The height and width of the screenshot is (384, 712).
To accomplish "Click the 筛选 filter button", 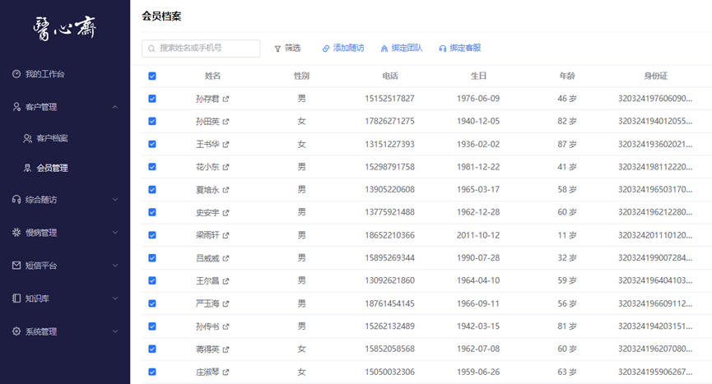I will tap(287, 48).
